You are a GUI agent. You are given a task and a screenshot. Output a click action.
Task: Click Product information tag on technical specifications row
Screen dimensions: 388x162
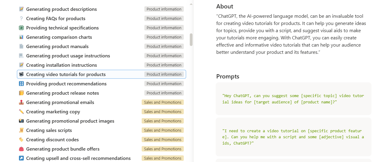(164, 28)
